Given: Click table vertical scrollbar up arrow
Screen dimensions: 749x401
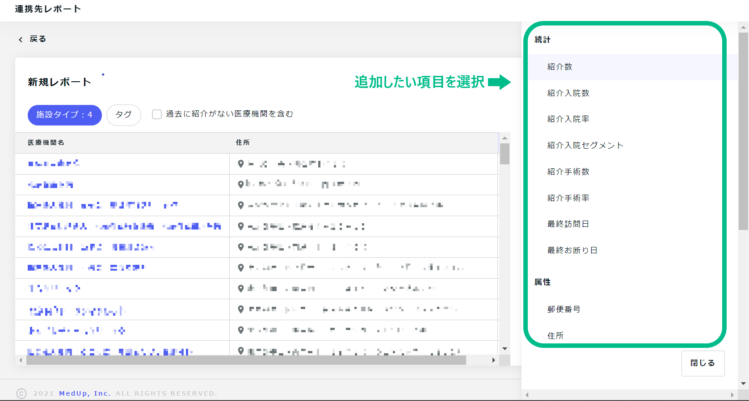Looking at the screenshot, I should 505,138.
